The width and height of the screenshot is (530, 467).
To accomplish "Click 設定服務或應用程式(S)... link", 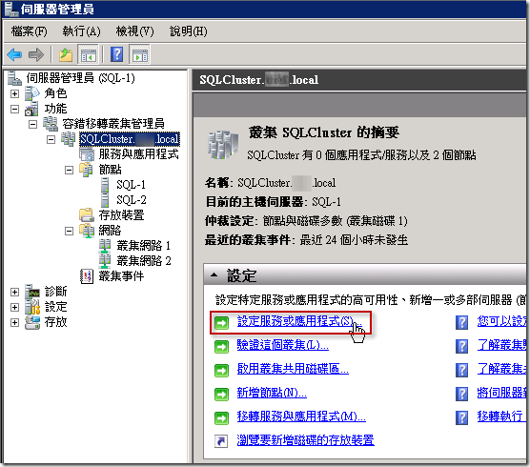I will (299, 321).
